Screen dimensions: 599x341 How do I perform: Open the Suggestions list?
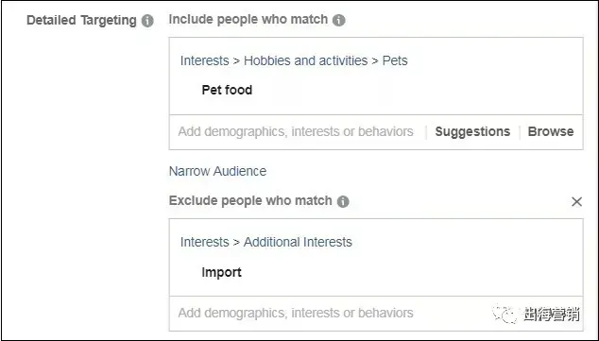(x=472, y=131)
